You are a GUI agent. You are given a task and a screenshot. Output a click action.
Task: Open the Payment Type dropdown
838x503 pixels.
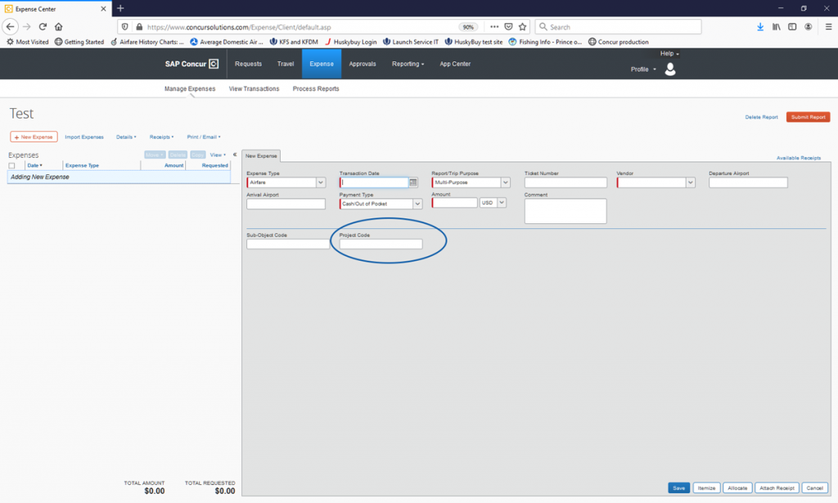coord(417,204)
